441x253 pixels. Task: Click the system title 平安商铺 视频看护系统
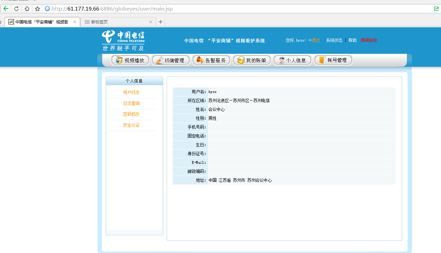225,41
